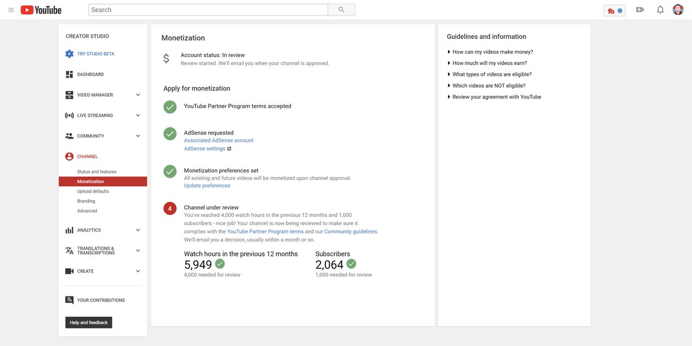This screenshot has height=346, width=692.
Task: Click the red step 4 circle
Action: coord(170,208)
